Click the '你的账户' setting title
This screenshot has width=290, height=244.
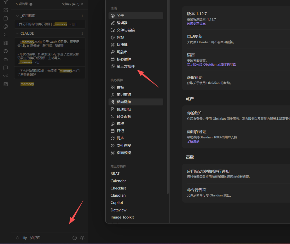click(195, 113)
